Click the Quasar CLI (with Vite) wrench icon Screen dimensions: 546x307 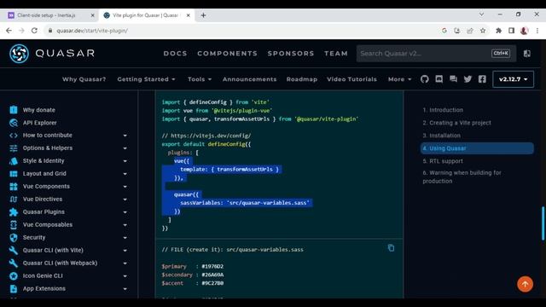14,250
